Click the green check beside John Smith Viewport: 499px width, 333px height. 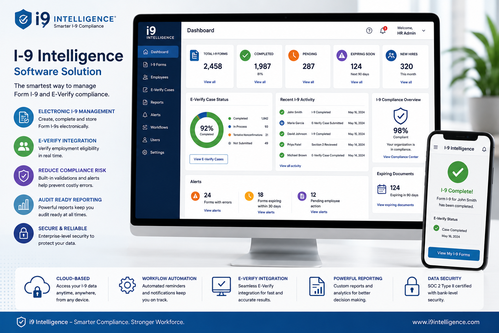[282, 112]
